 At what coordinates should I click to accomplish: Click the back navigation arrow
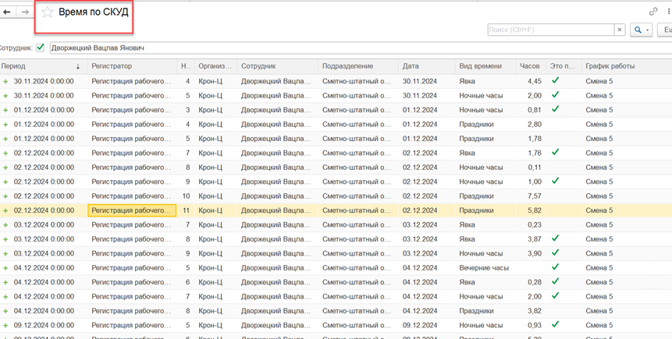coord(7,12)
